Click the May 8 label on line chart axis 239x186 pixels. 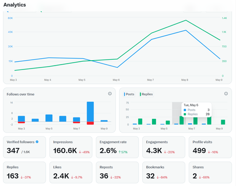pyautogui.click(x=185, y=80)
